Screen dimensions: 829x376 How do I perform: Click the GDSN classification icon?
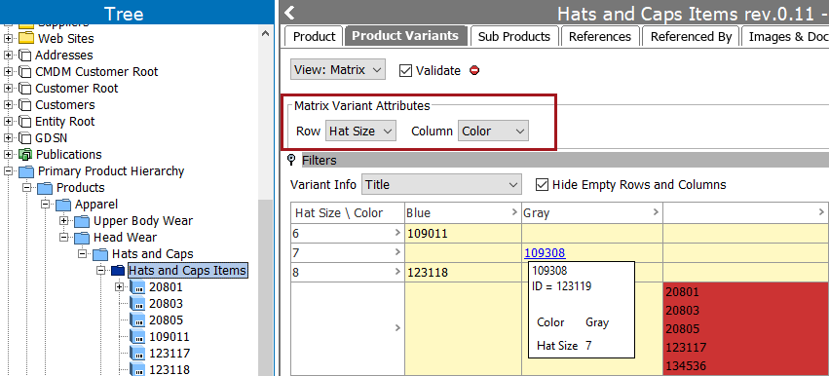tap(25, 138)
